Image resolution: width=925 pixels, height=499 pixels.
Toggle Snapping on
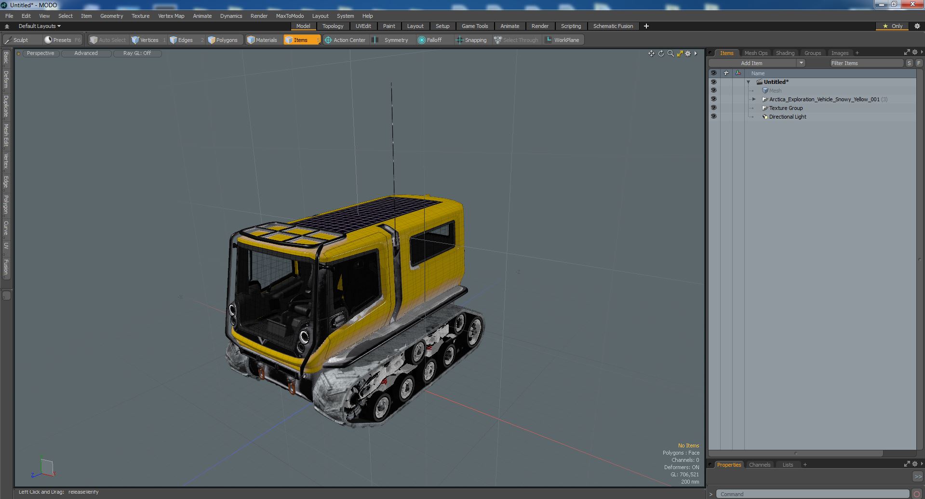tap(471, 40)
